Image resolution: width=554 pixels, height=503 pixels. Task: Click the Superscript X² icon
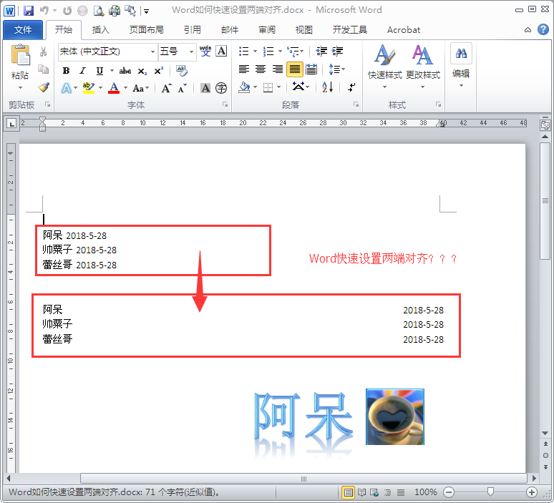coord(159,71)
